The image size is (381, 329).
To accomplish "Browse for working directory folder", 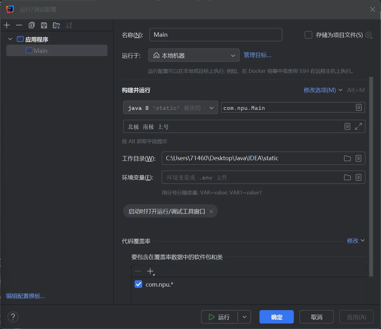I will click(x=347, y=158).
